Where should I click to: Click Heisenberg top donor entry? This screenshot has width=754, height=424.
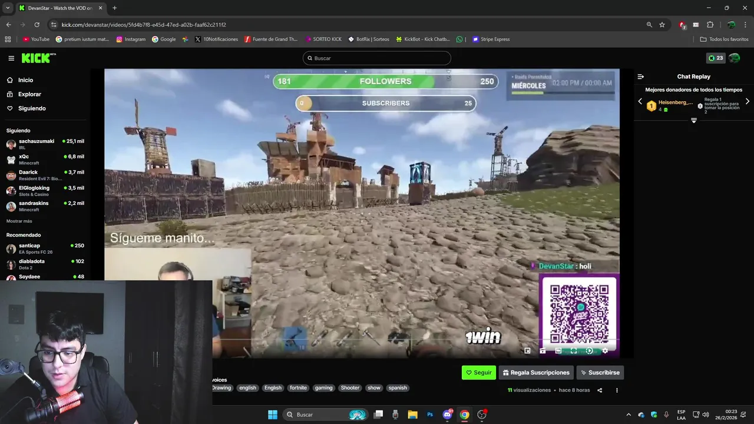coord(669,105)
